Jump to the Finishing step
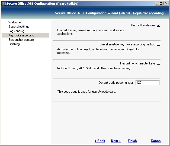This screenshot has height=146, width=170. tap(14, 44)
